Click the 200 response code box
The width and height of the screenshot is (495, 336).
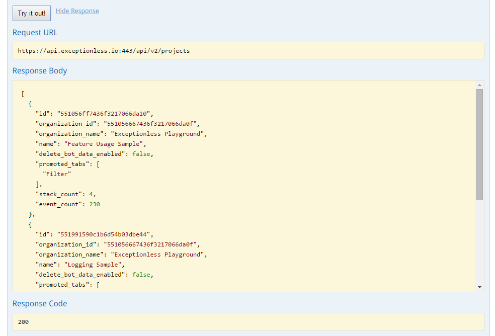(x=248, y=321)
